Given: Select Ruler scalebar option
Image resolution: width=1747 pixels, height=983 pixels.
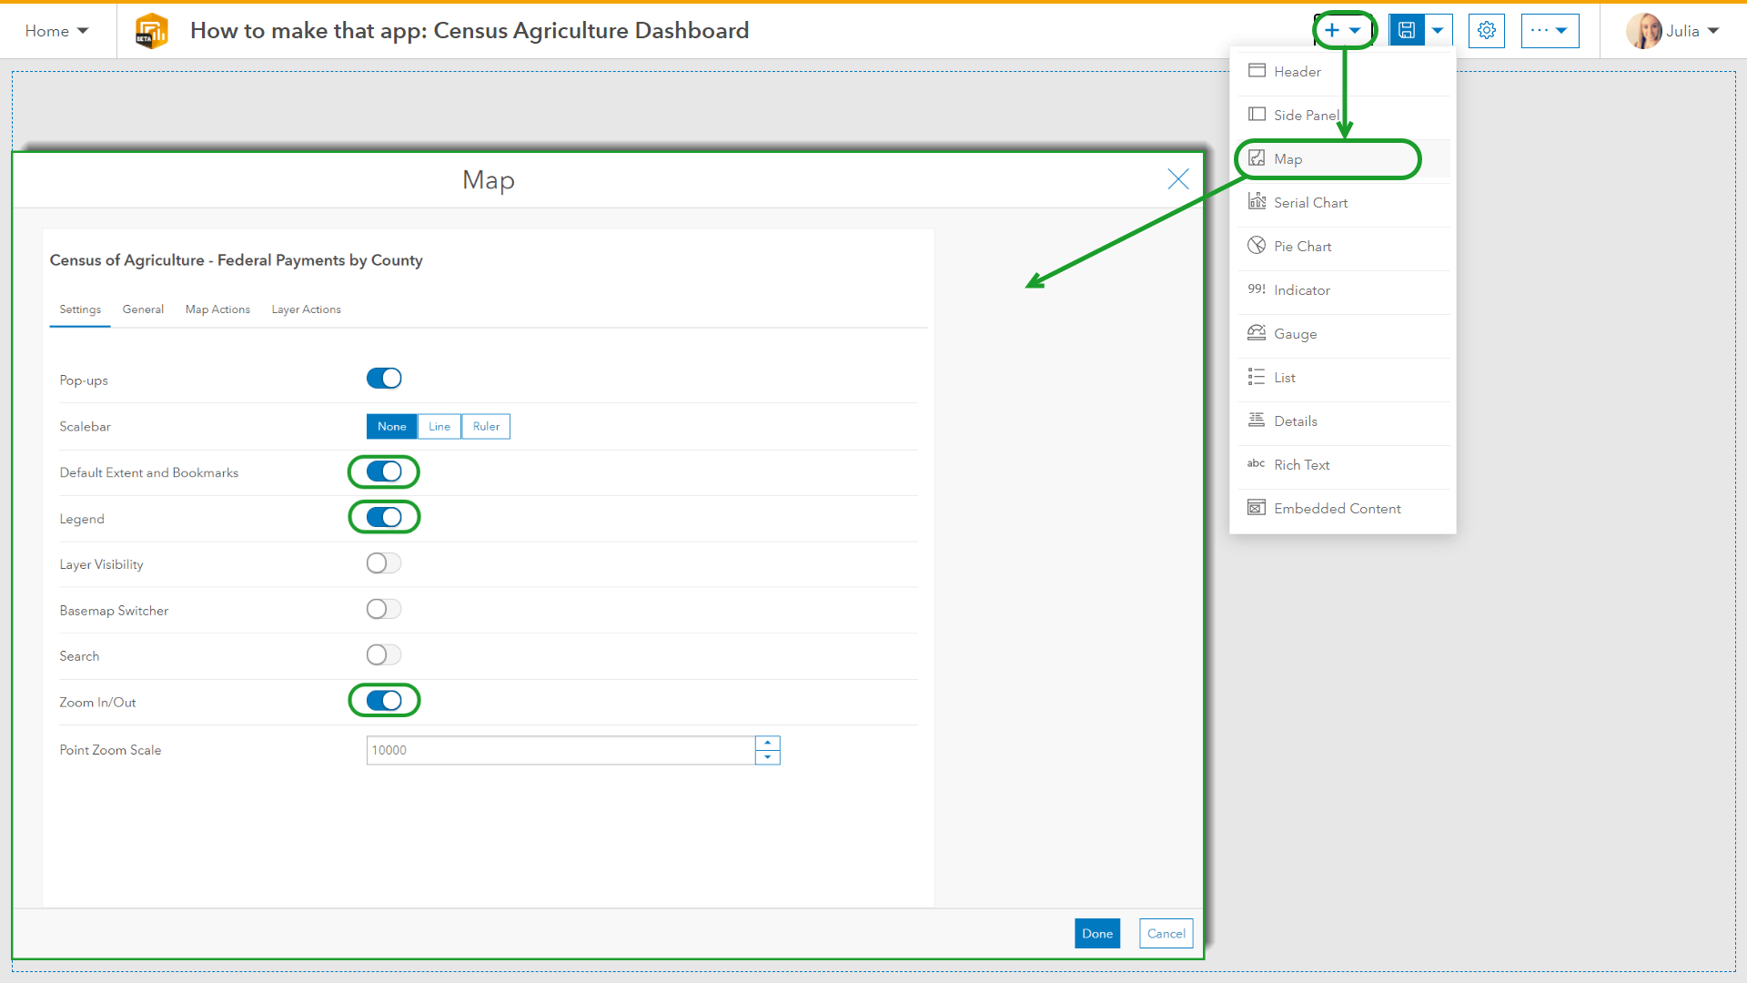Looking at the screenshot, I should 486,427.
